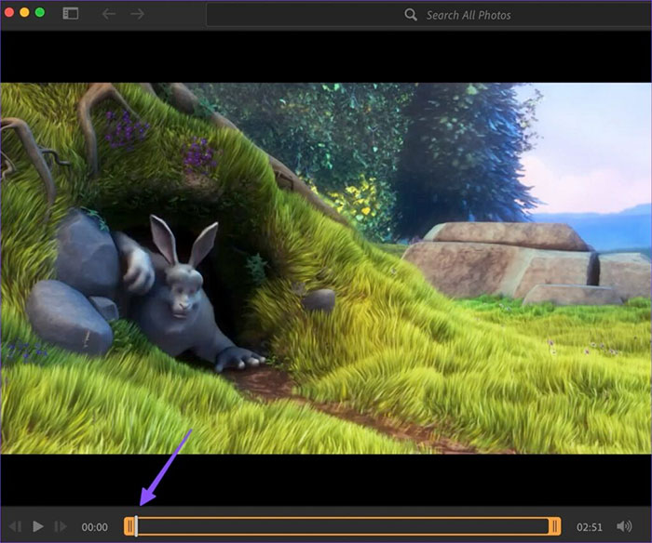
Task: Grab the left yellow trim handle
Action: [x=129, y=526]
